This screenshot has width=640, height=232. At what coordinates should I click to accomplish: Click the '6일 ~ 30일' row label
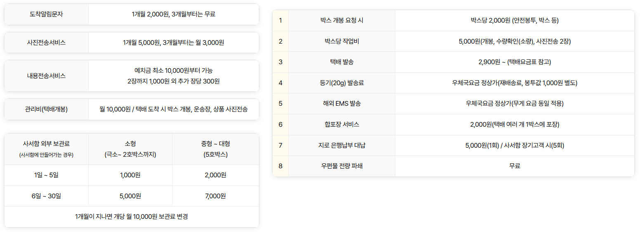tap(46, 196)
